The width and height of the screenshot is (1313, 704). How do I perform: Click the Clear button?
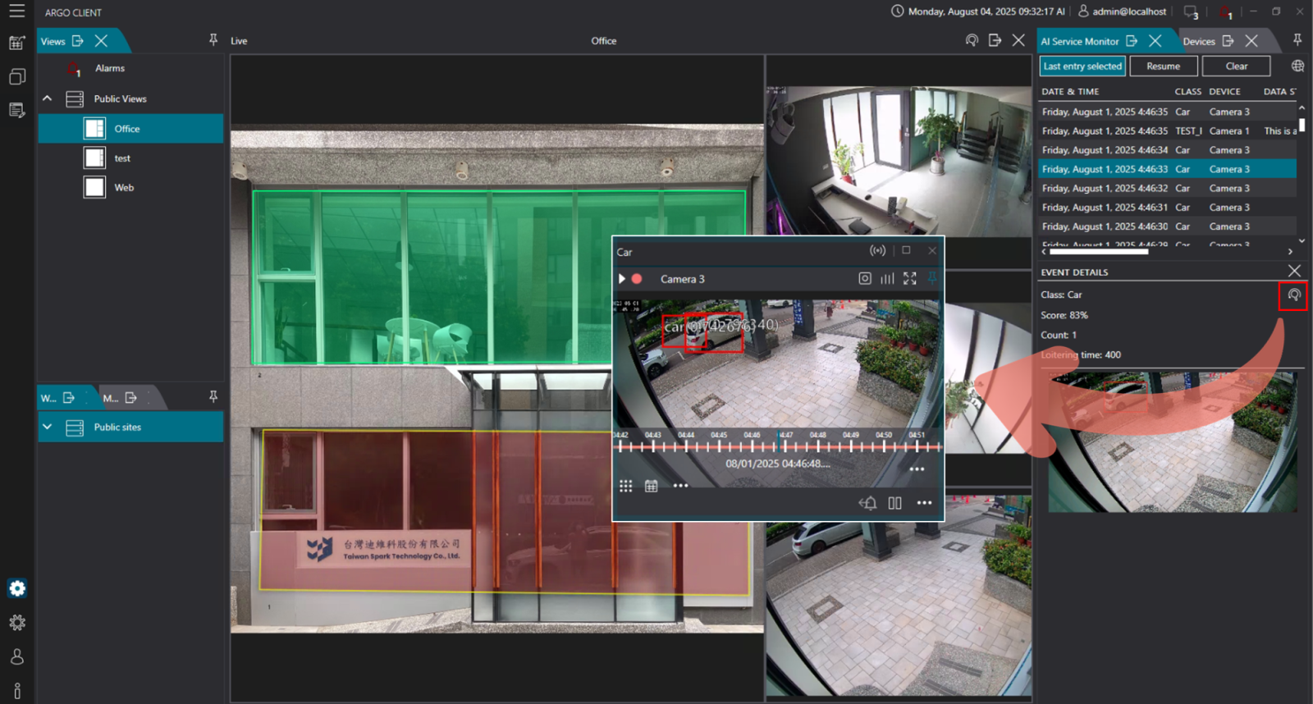click(x=1236, y=66)
